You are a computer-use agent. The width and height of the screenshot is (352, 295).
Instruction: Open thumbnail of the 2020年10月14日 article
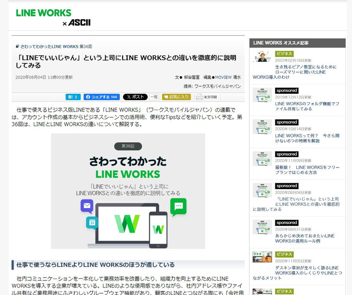(262, 127)
